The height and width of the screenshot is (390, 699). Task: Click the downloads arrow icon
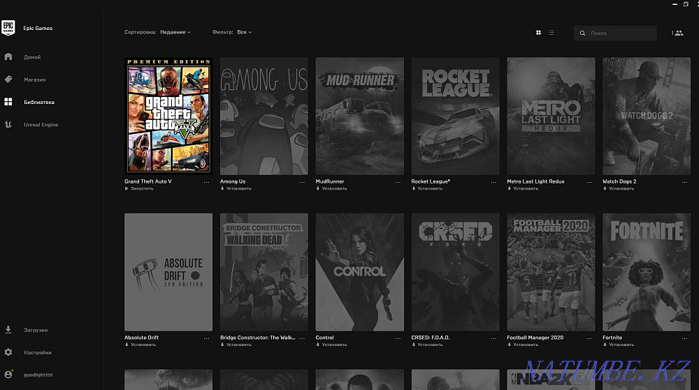tap(8, 329)
